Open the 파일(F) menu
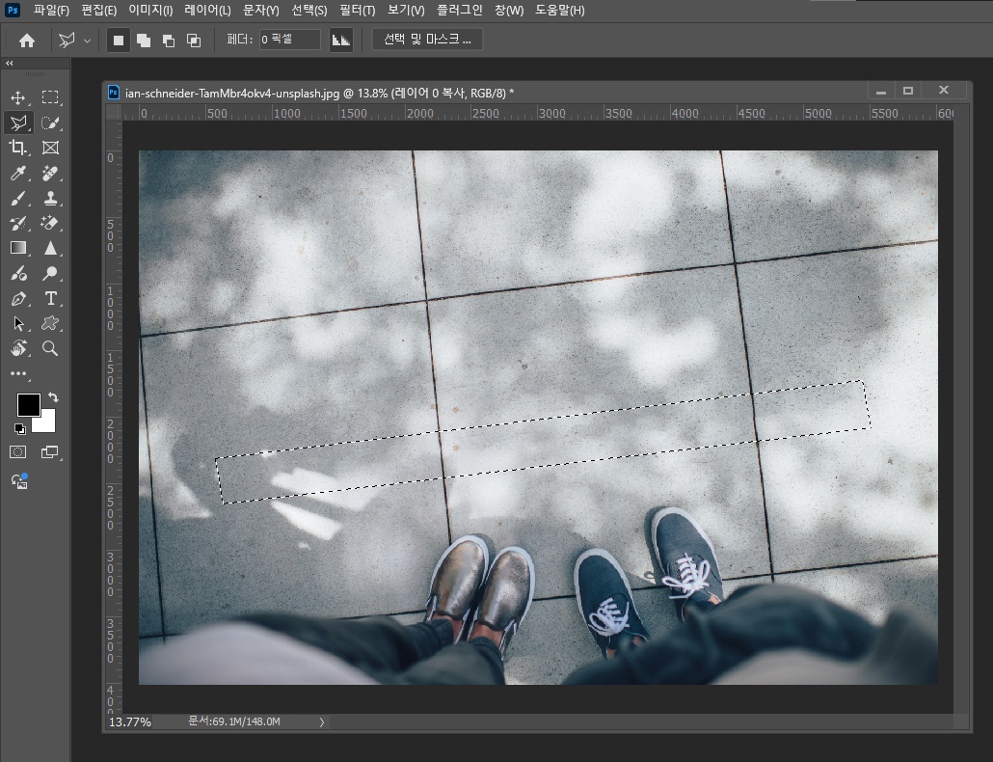This screenshot has height=762, width=993. 51,11
